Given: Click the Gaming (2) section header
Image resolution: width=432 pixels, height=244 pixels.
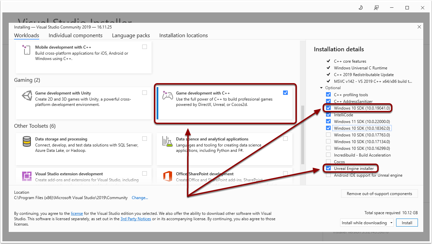Looking at the screenshot, I should (27, 80).
